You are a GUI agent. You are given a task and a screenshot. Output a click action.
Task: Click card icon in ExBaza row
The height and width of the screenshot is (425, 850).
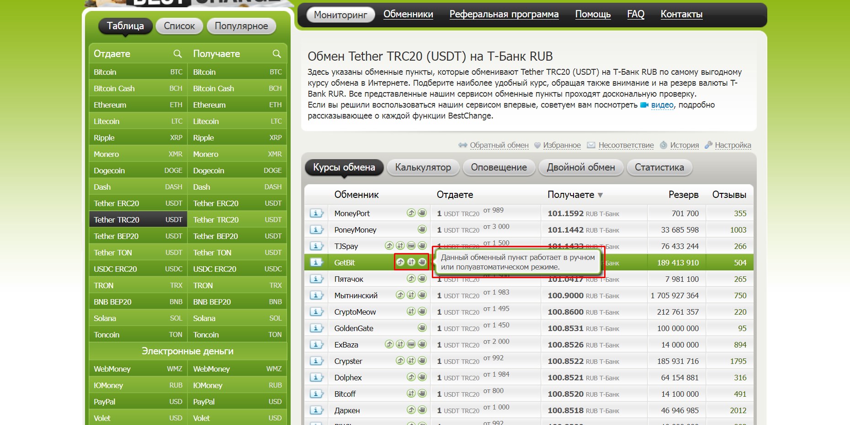click(411, 344)
